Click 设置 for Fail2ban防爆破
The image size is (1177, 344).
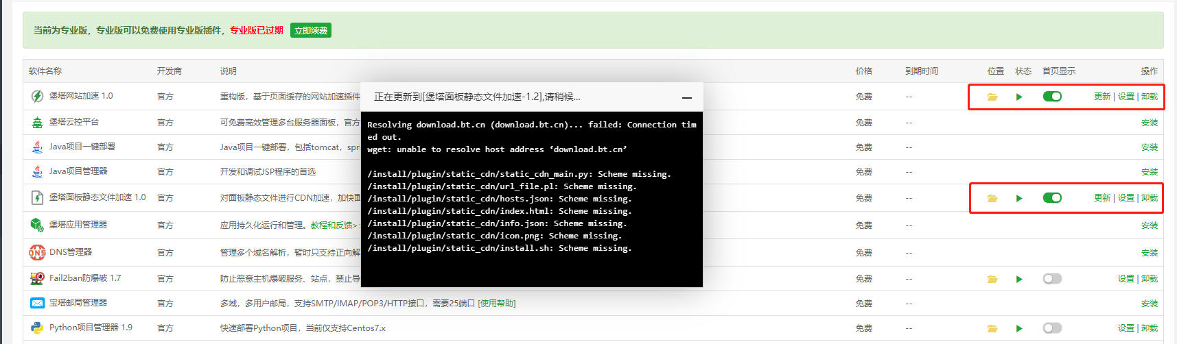pos(1126,279)
